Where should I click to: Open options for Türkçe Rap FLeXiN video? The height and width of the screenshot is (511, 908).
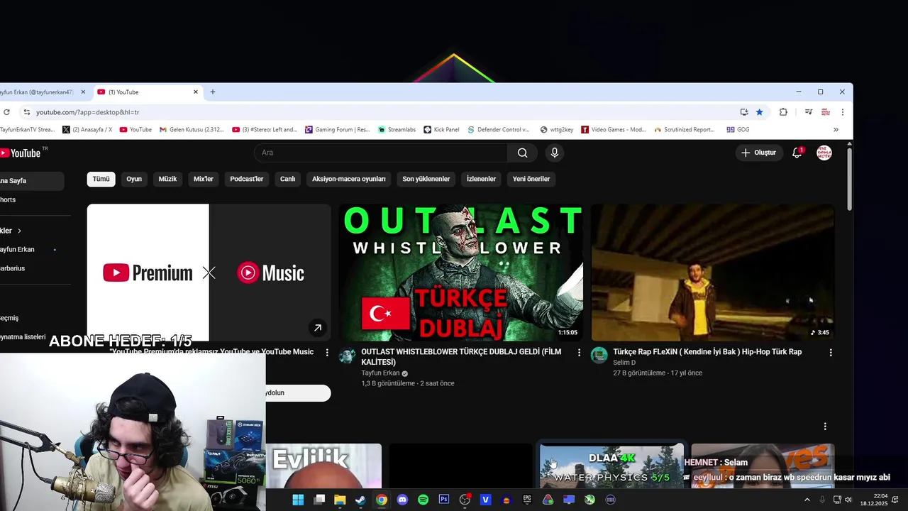coord(831,353)
